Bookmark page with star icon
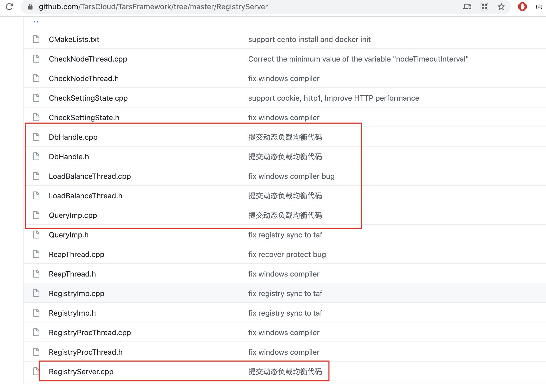Screen dimensions: 546x384 501,7
